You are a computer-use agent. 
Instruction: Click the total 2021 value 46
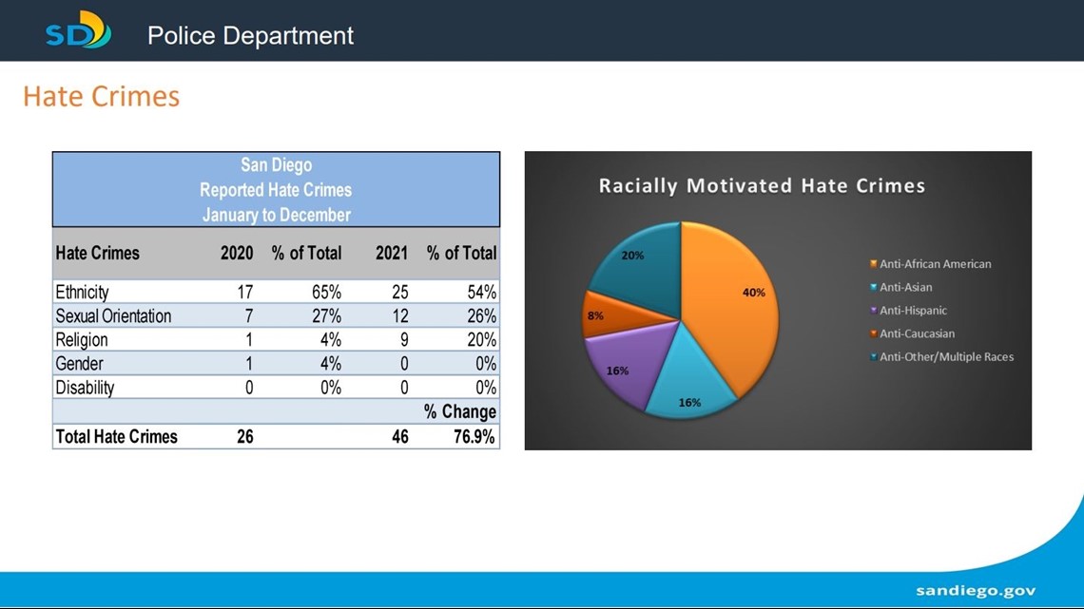click(x=399, y=436)
